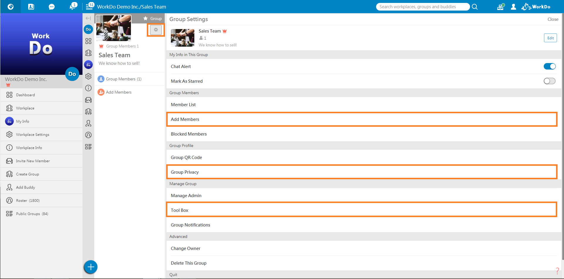Screen dimensions: 564x279
Task: Open the workplaces switcher icon with green dot
Action: (501, 7)
